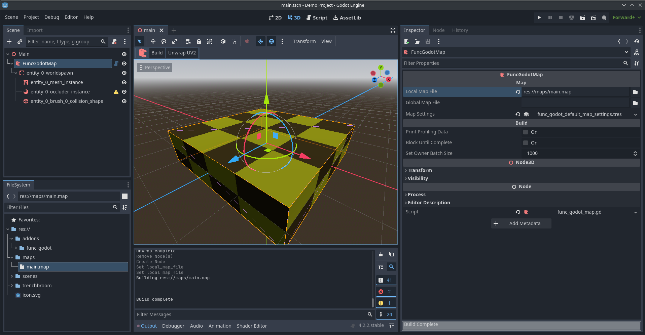
Task: Click the errors filter showing 2
Action: pyautogui.click(x=386, y=292)
